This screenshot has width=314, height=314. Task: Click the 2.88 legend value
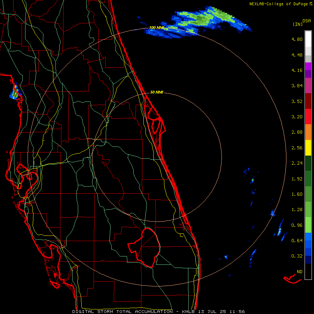coord(297,132)
